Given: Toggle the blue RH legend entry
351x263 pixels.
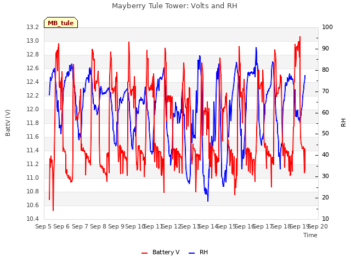Looking at the screenshot, I should [198, 252].
